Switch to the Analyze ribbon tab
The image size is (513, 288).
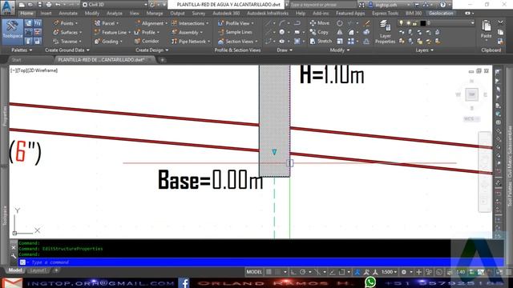click(x=114, y=14)
